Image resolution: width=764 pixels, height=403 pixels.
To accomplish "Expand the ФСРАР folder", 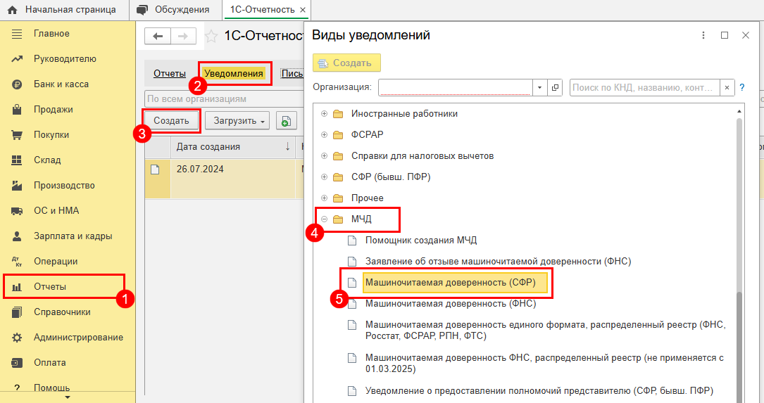I will coord(324,135).
